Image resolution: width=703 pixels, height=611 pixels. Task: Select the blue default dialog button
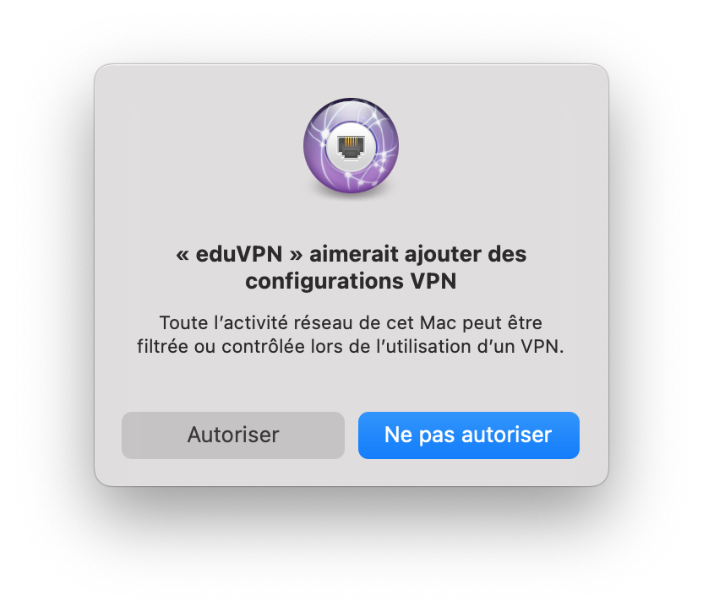pyautogui.click(x=468, y=435)
